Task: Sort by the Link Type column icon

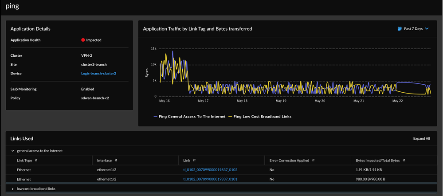Action: (36, 160)
